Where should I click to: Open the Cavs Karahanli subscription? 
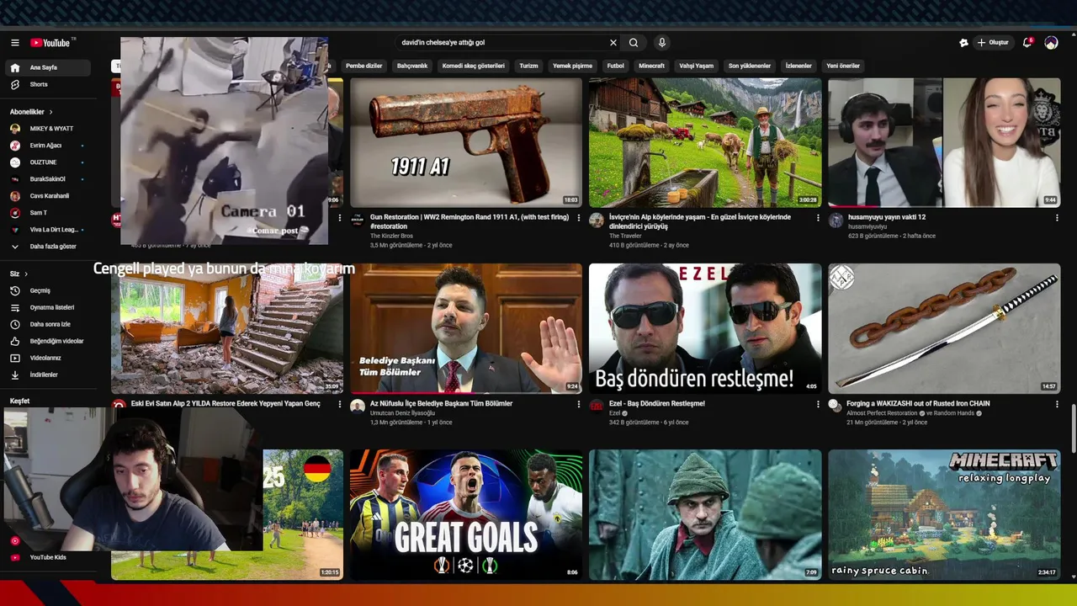(50, 196)
